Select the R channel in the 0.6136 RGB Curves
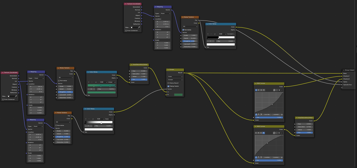This screenshot has height=168, width=357. pyautogui.click(x=259, y=90)
